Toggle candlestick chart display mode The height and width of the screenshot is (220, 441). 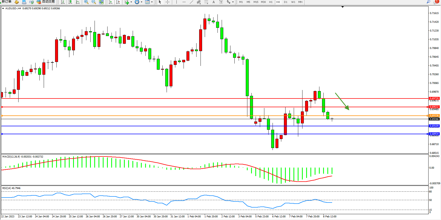(70, 2)
